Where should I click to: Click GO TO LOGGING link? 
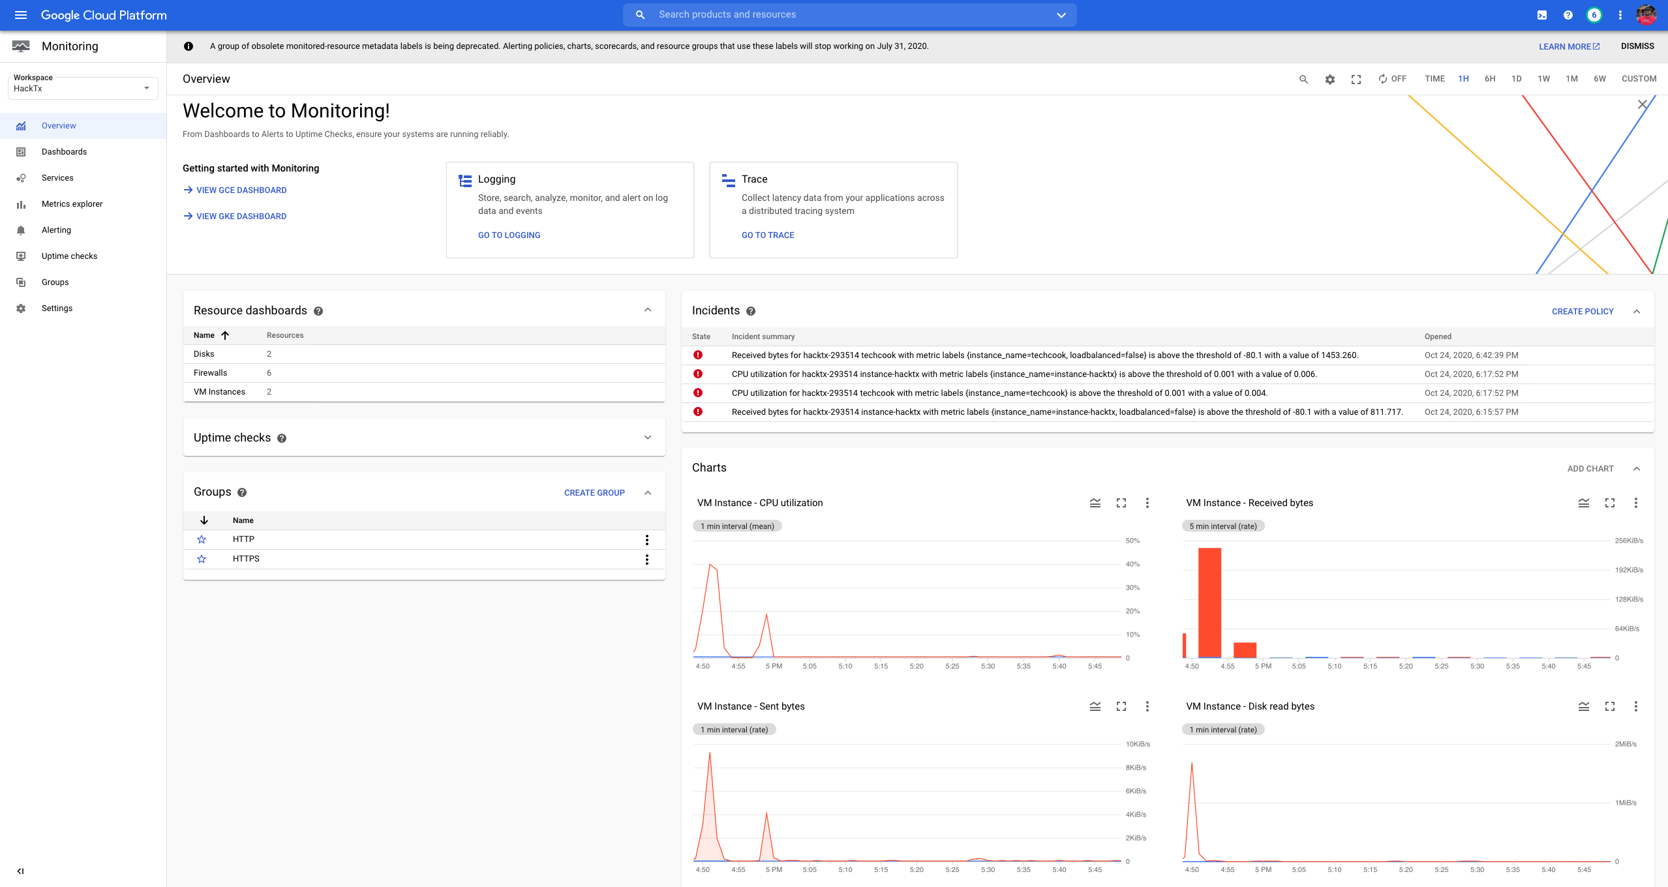pyautogui.click(x=509, y=235)
